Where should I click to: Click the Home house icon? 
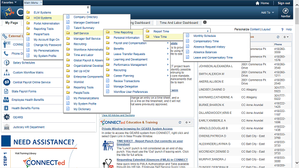[x=257, y=3]
